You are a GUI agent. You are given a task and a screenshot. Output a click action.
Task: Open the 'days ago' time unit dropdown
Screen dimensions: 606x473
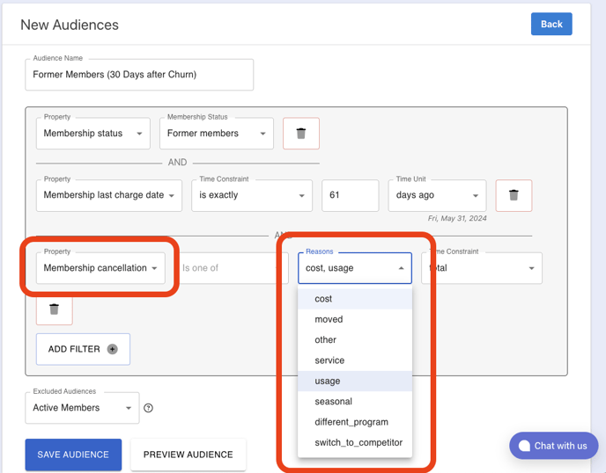tap(437, 195)
